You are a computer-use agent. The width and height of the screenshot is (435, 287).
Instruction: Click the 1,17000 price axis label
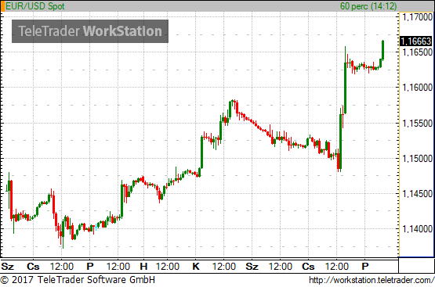coord(417,17)
